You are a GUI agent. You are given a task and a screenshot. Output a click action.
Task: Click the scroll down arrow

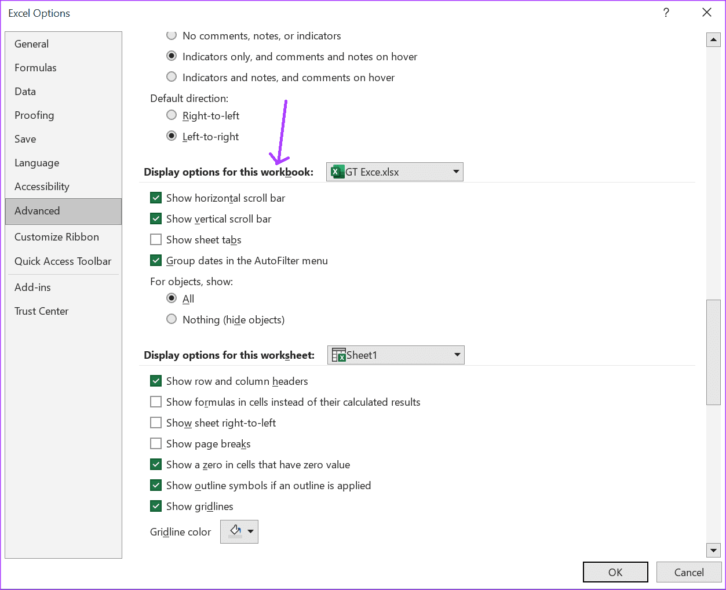(x=713, y=551)
